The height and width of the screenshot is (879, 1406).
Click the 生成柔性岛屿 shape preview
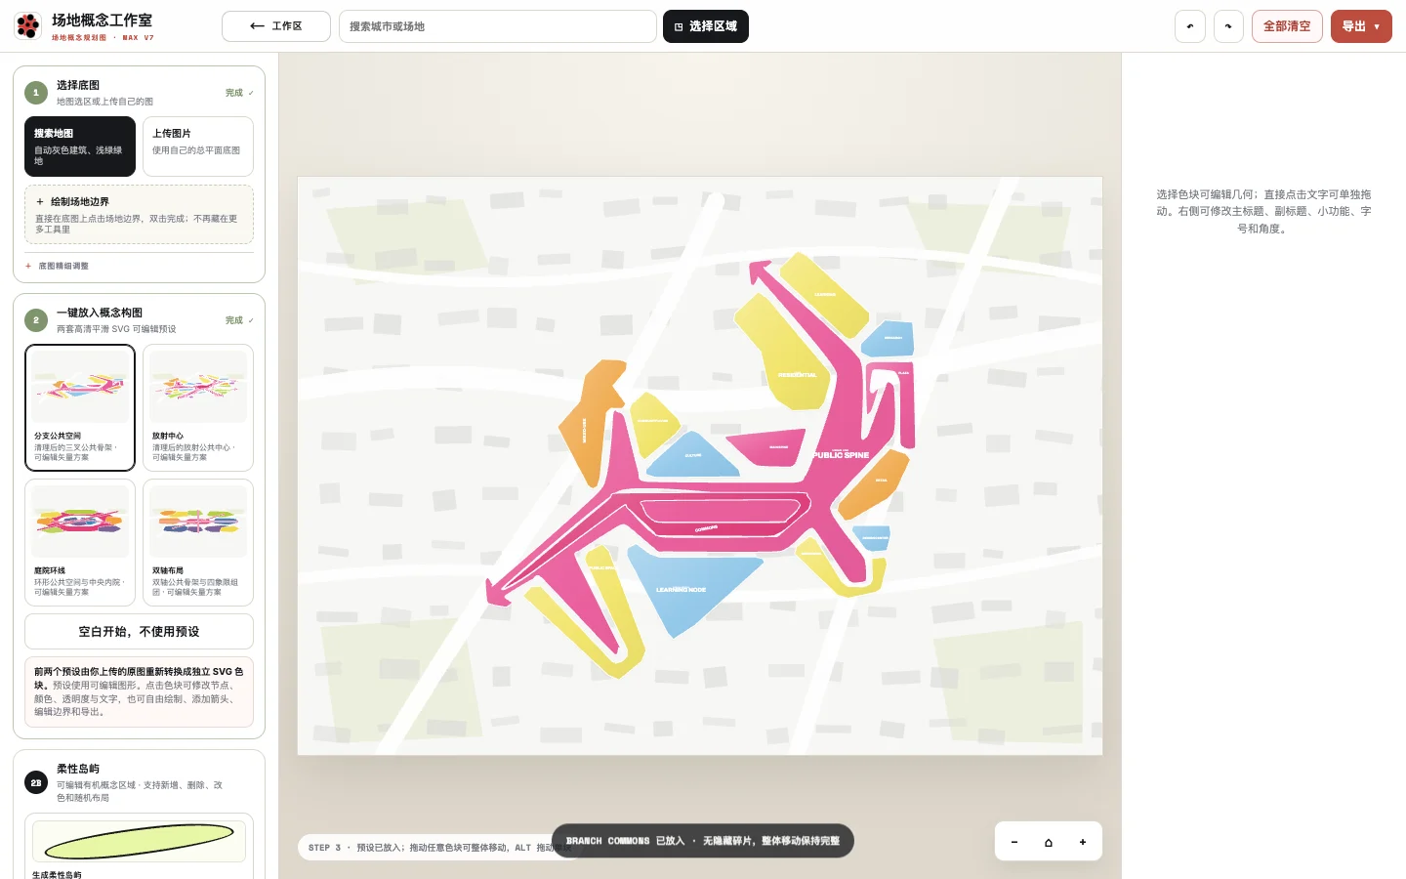(x=139, y=840)
